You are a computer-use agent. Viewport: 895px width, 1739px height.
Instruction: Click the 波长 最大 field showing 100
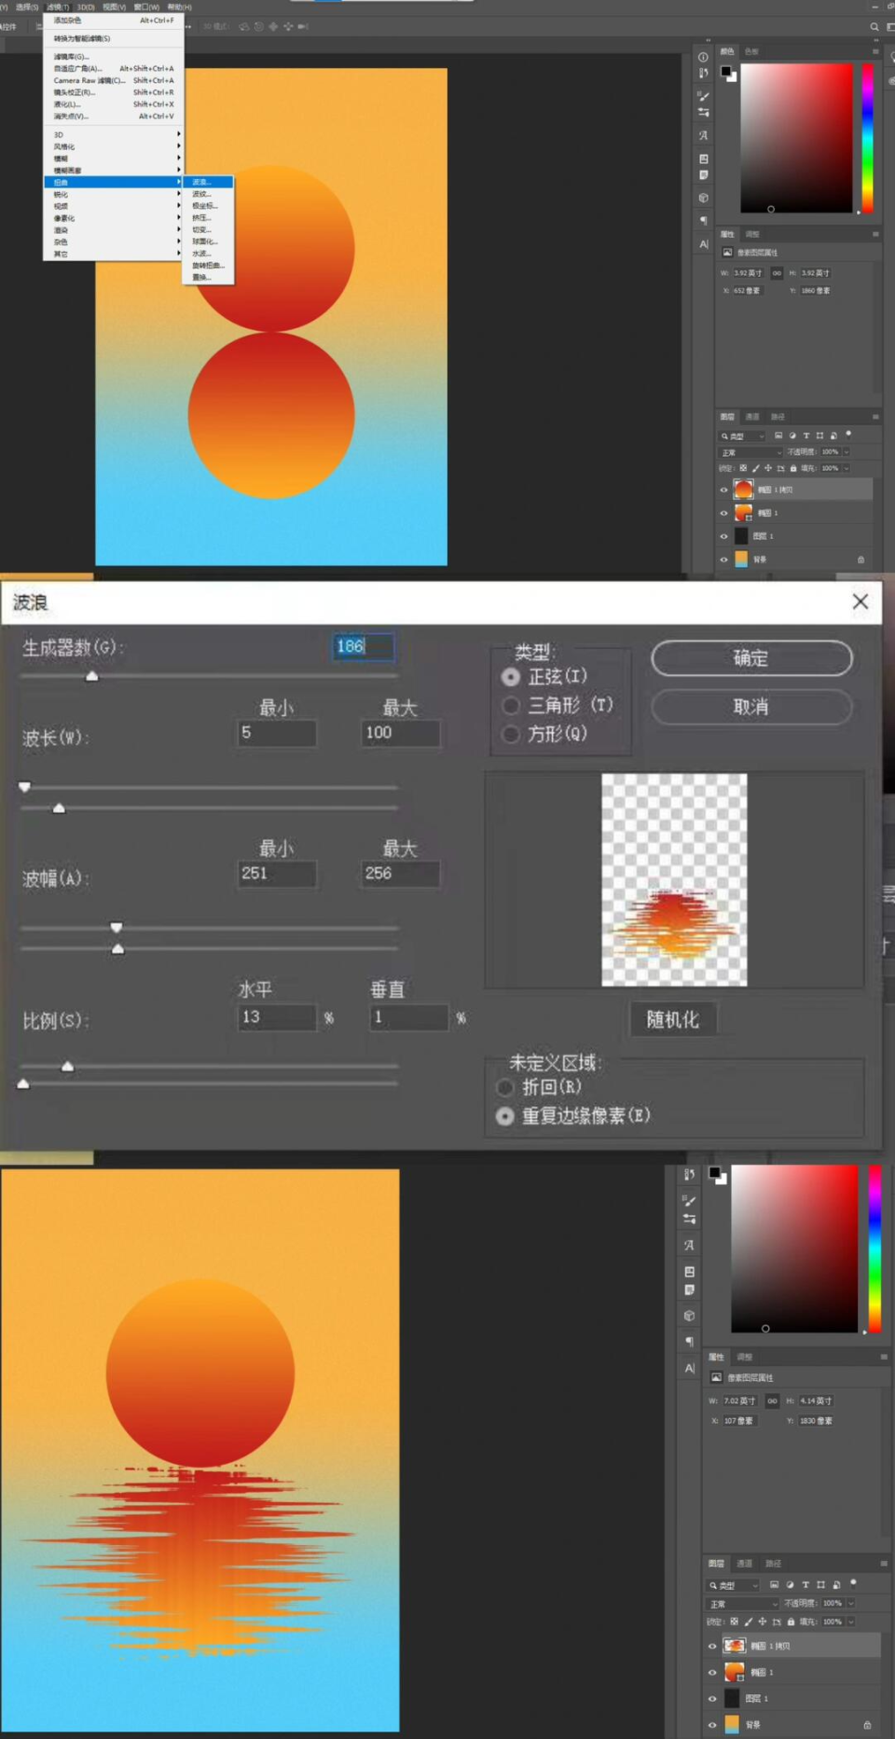click(x=400, y=733)
